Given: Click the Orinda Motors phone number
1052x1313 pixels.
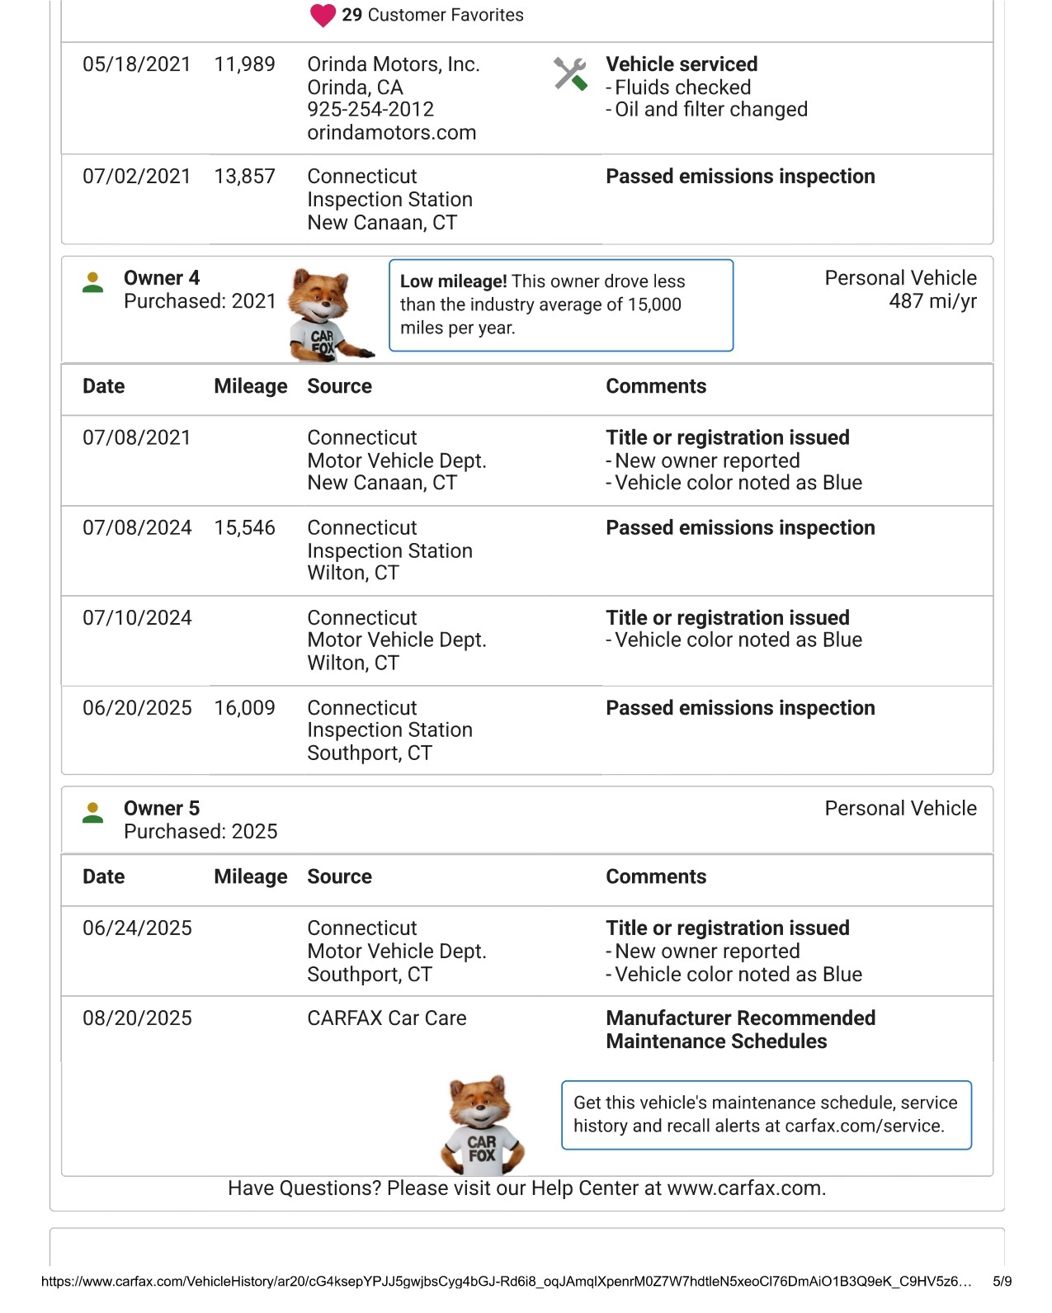Looking at the screenshot, I should [370, 110].
